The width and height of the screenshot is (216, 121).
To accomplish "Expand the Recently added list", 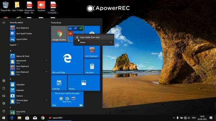I will point(14,45).
